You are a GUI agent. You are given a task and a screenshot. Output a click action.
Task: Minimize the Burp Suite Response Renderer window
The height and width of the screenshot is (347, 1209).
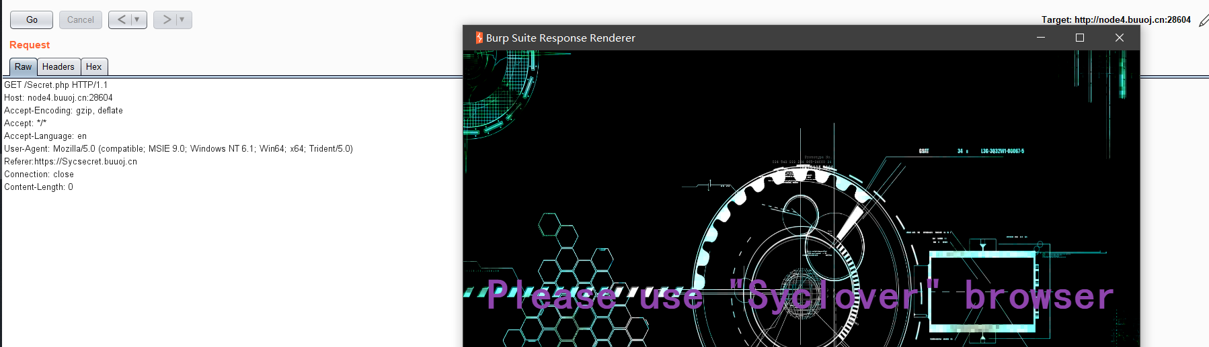click(1041, 38)
